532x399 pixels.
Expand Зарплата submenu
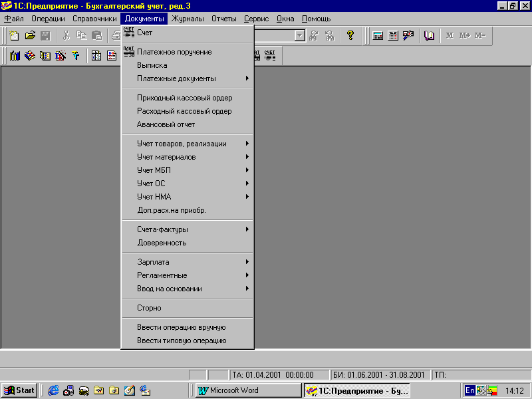[188, 262]
